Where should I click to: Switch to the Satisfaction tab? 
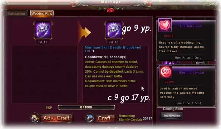coord(16,14)
